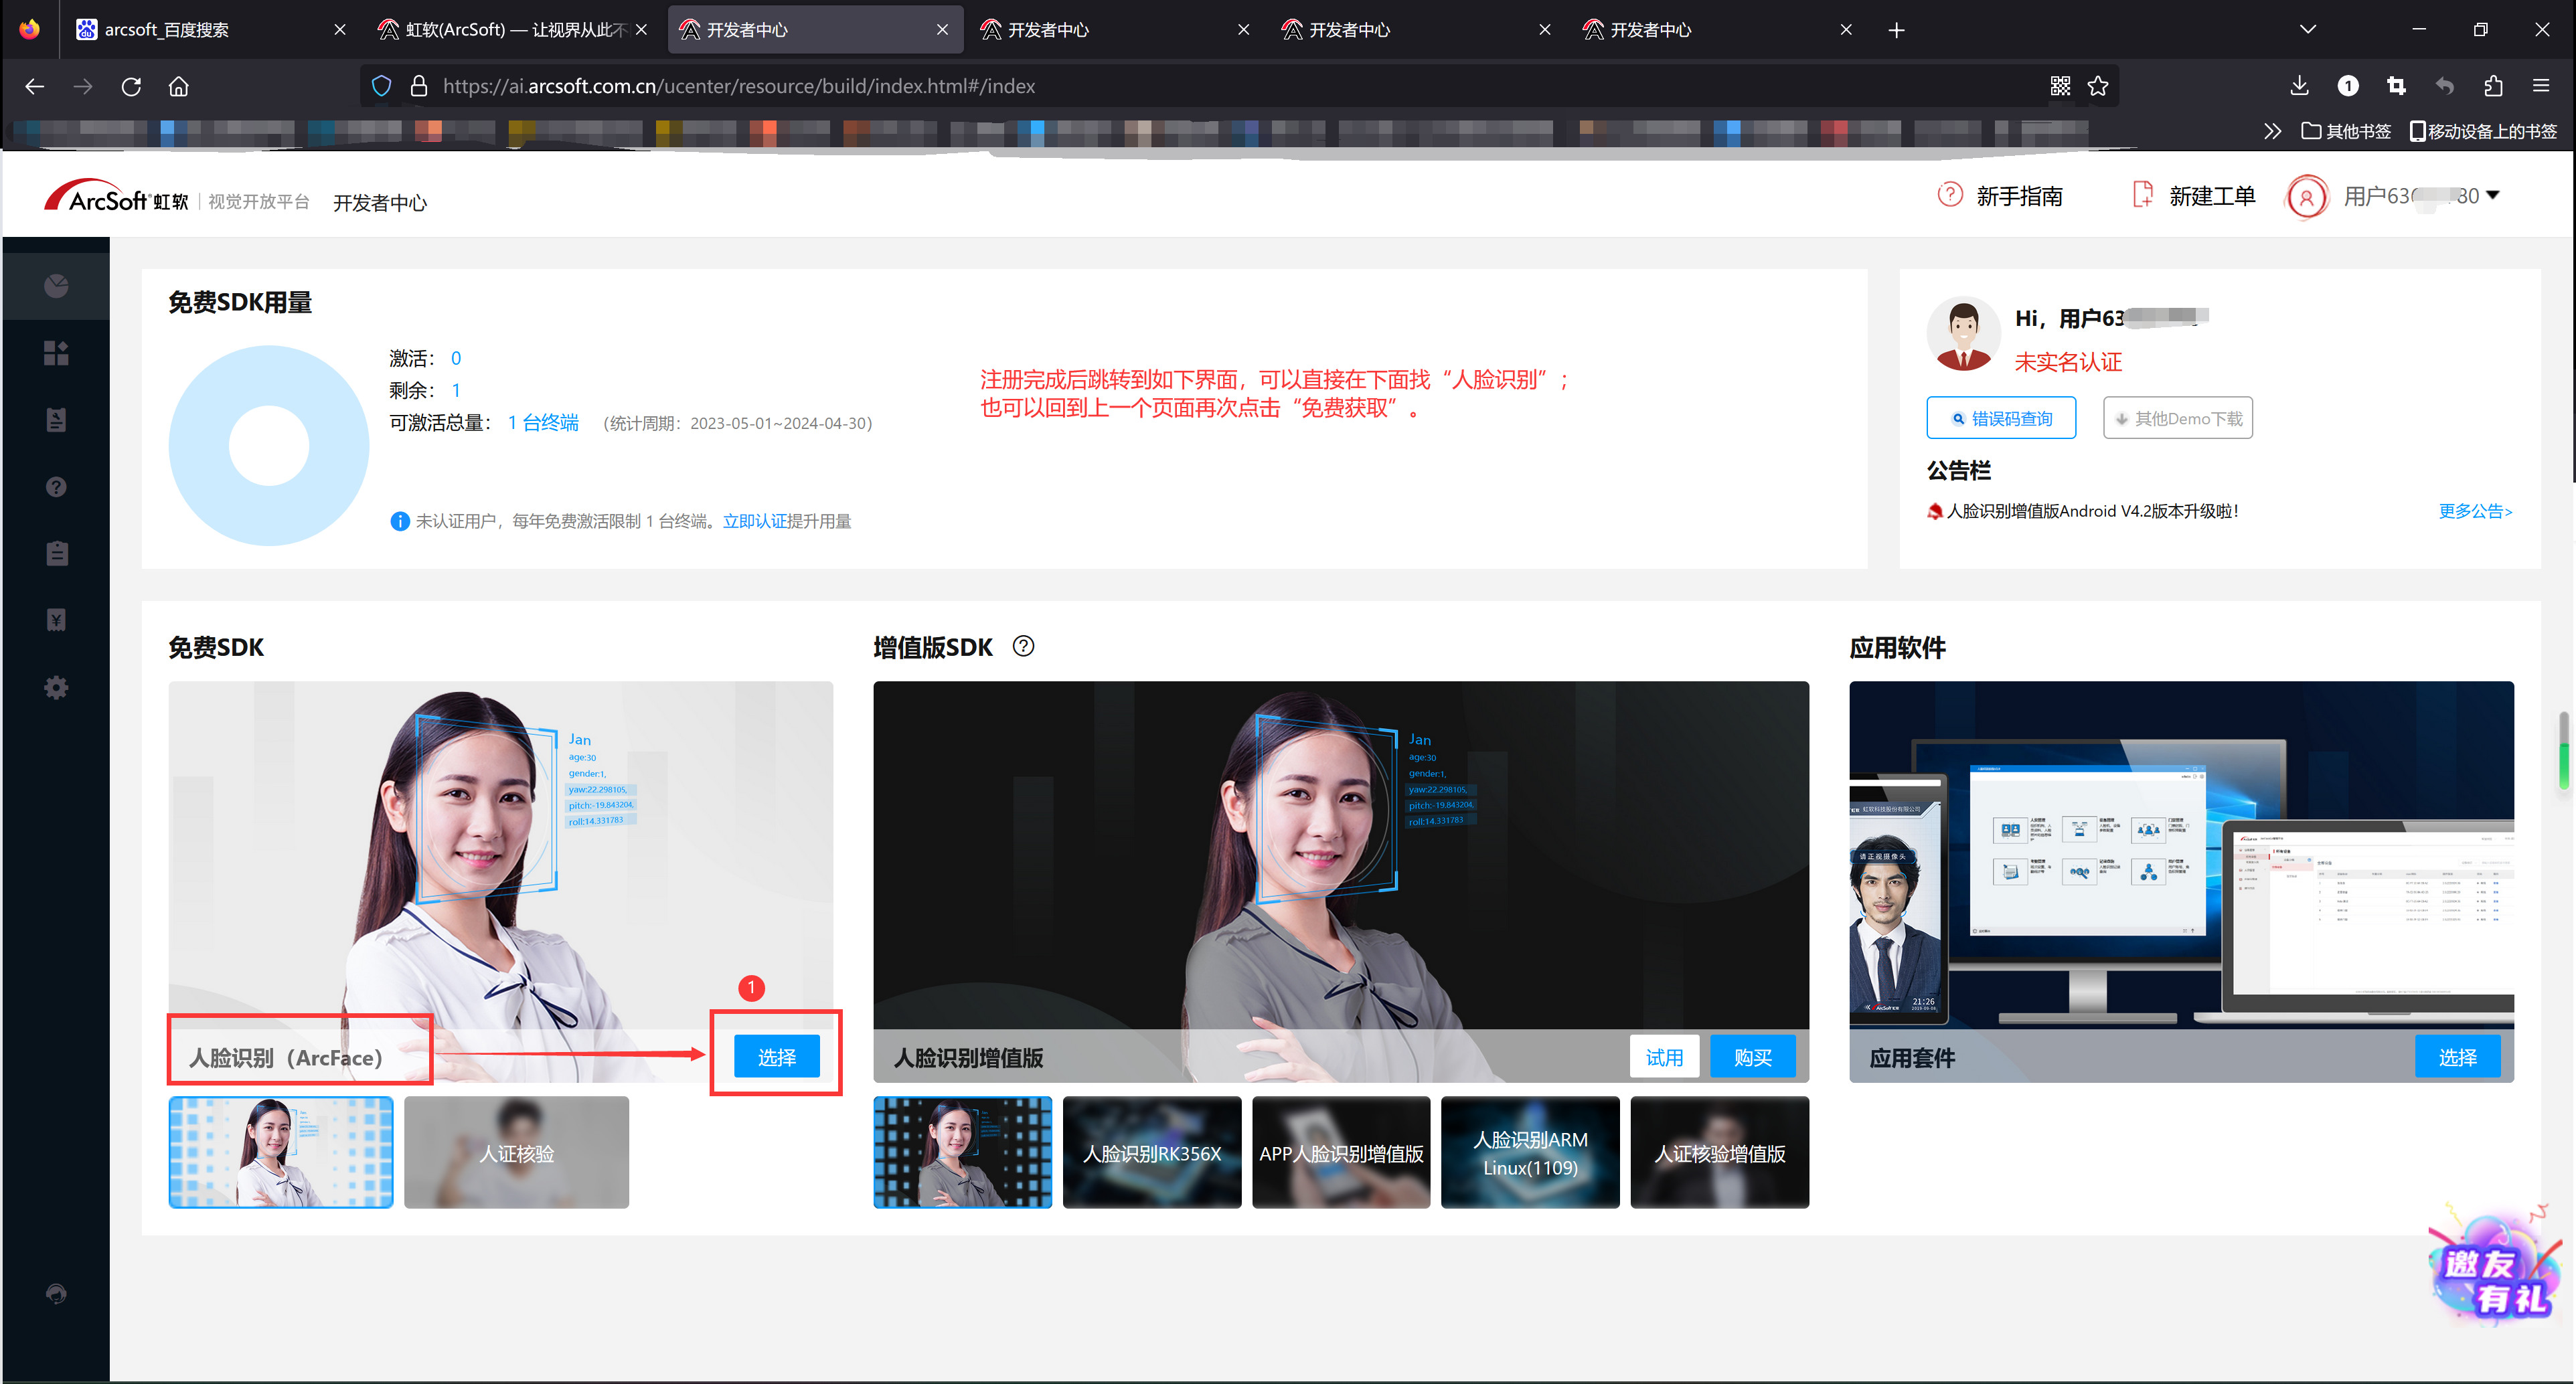Expand the hidden bookmarks overflow chevron
The image size is (2576, 1384).
2272,131
